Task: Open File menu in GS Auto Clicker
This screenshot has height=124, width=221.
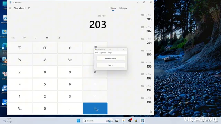Action: [96, 53]
